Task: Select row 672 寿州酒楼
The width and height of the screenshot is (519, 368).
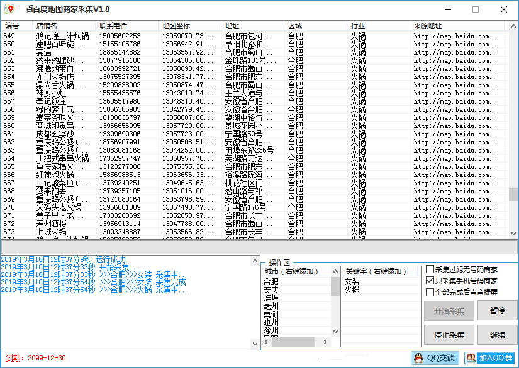Action: (254, 224)
